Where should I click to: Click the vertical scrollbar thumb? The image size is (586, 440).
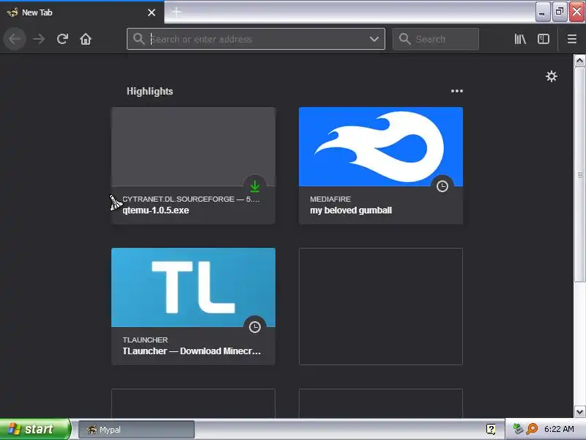579,175
